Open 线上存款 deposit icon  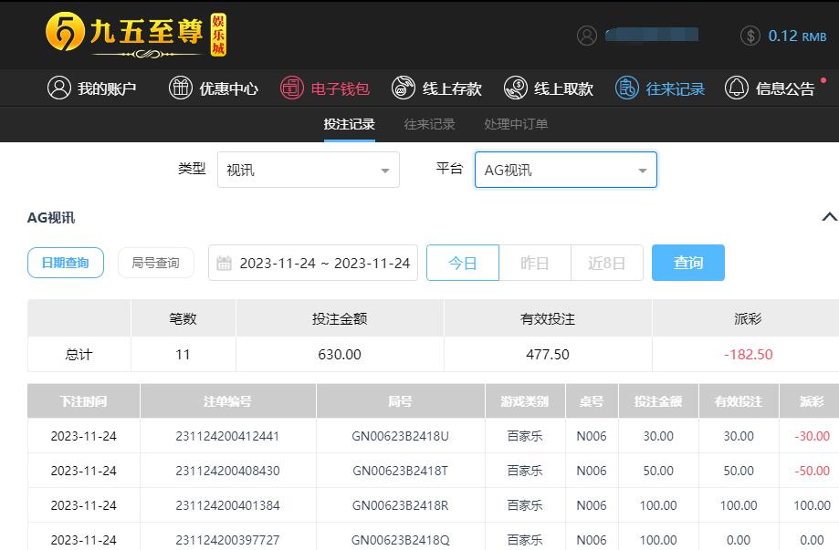click(x=404, y=88)
